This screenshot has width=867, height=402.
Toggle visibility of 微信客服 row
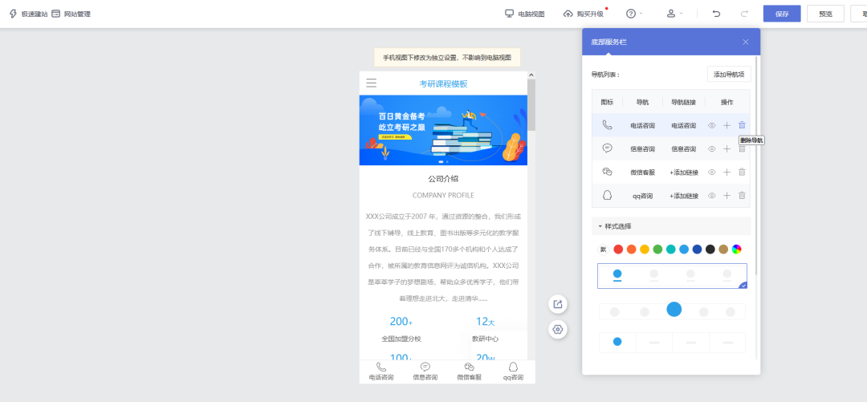[x=711, y=172]
